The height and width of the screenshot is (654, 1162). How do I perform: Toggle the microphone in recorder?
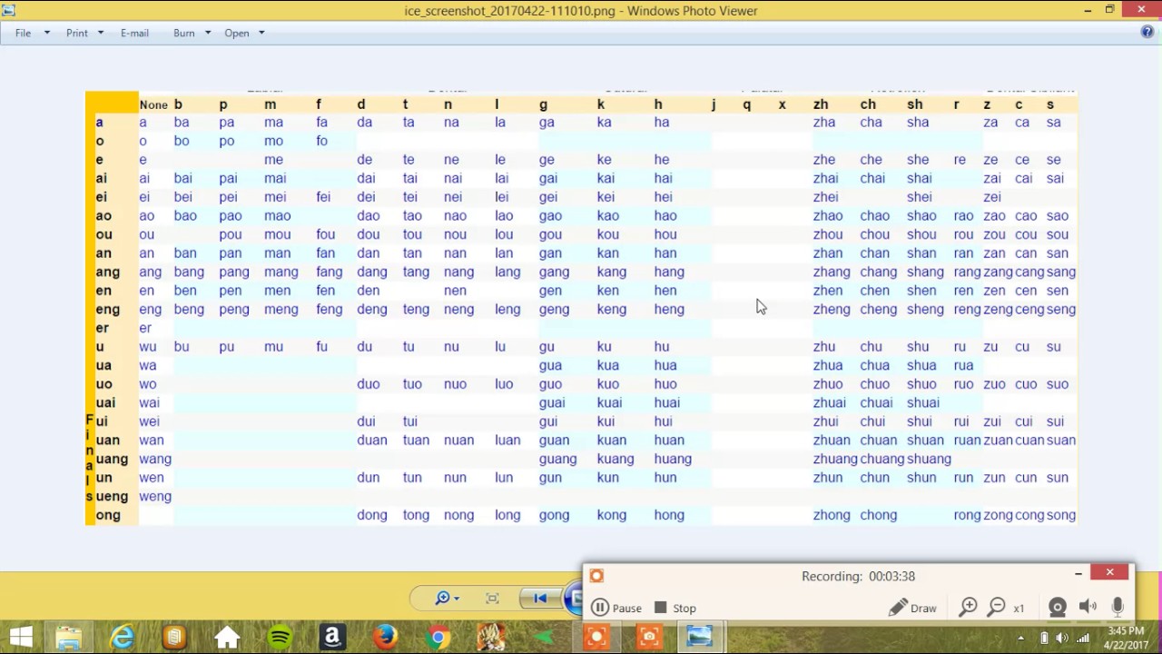(x=1118, y=607)
